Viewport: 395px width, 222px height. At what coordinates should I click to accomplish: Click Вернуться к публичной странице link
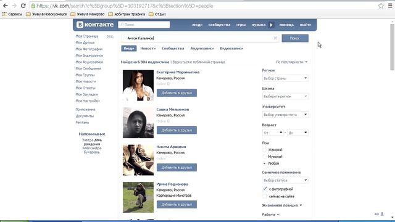pos(199,62)
